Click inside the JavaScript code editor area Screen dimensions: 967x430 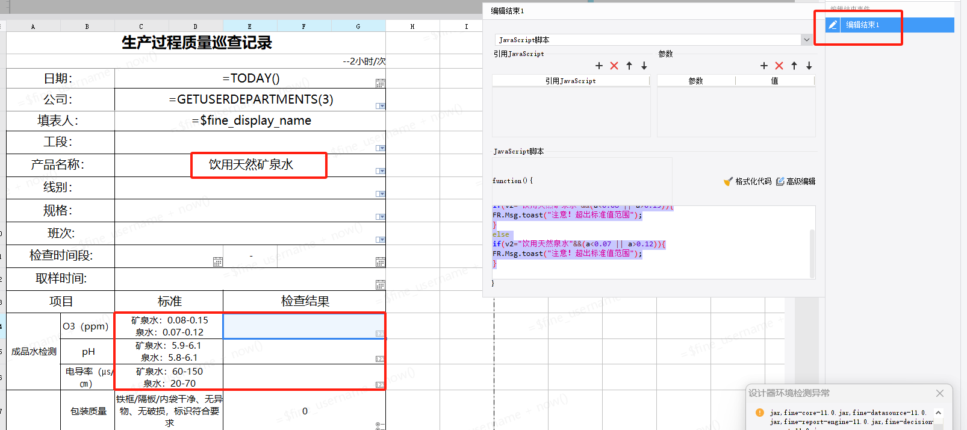650,242
